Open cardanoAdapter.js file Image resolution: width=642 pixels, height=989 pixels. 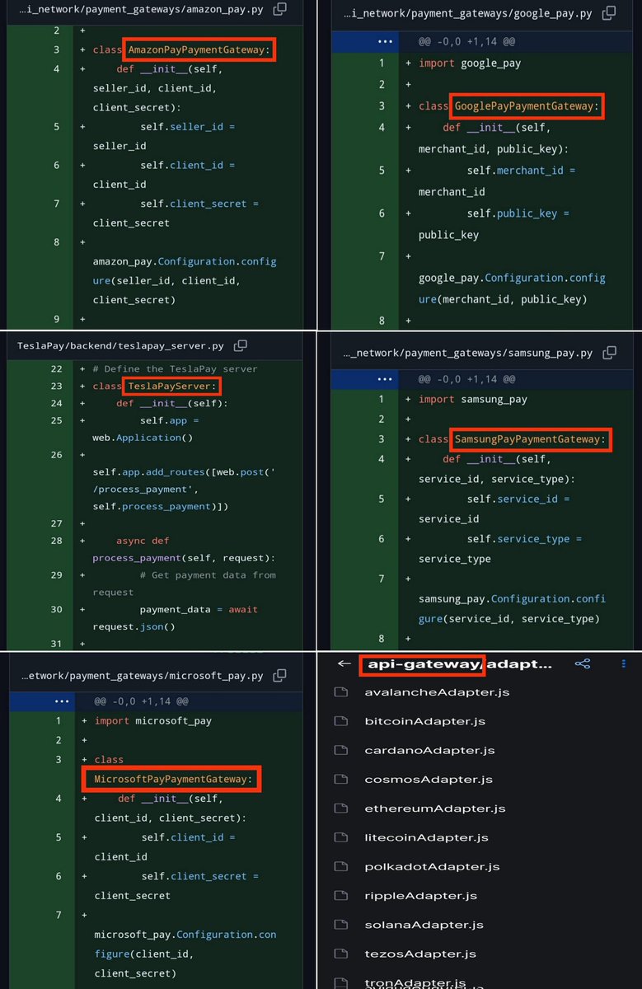tap(429, 750)
